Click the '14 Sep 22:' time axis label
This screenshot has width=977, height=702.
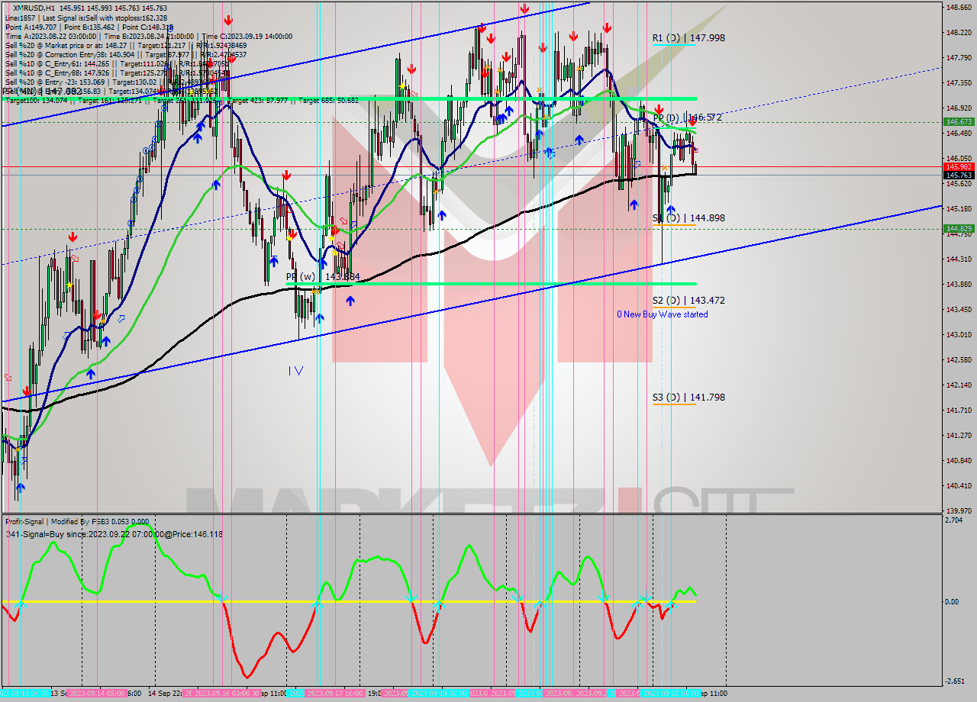[166, 694]
